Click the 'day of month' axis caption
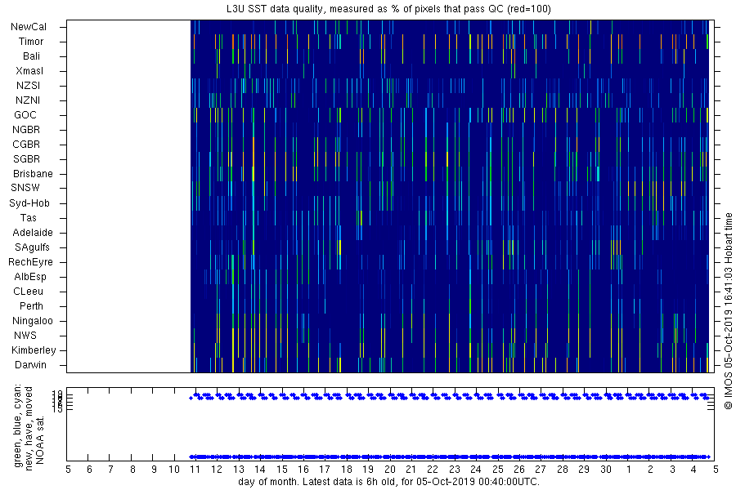This screenshot has height=490, width=736. click(388, 482)
